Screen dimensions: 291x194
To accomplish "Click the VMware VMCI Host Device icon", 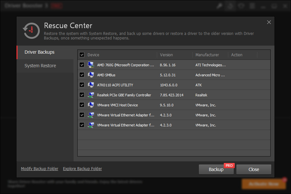I will 91,105.
